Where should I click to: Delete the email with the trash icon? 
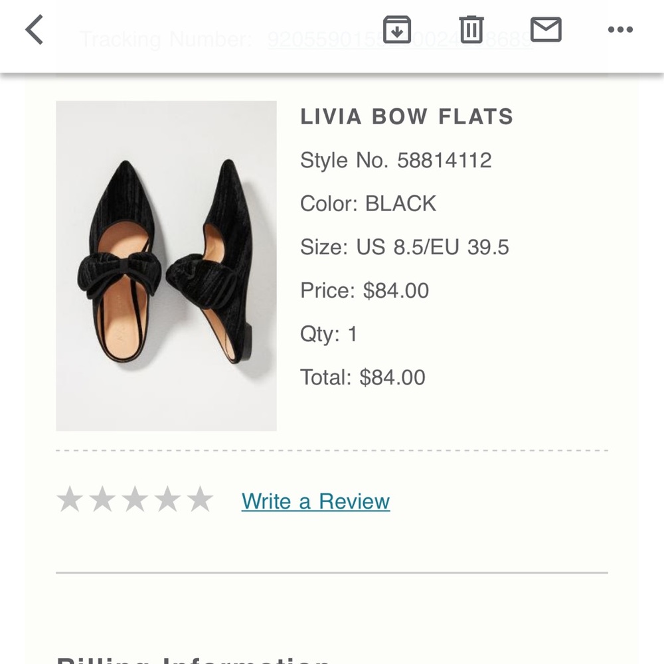(471, 30)
